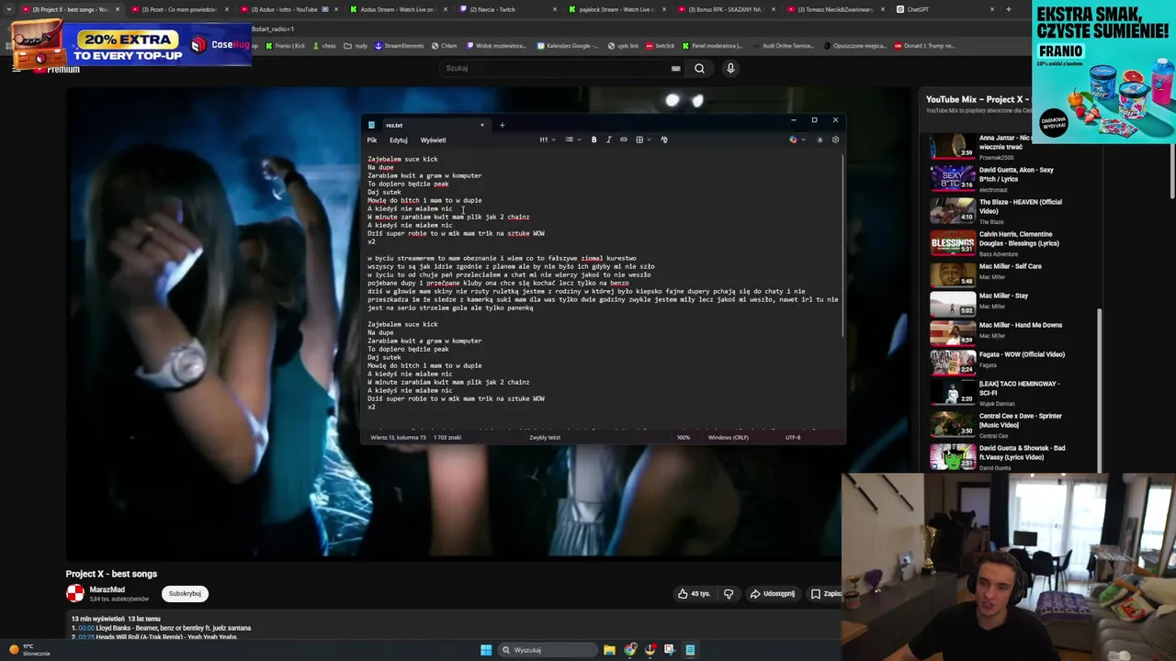The height and width of the screenshot is (661, 1176).
Task: Open the MarazMad channel name link
Action: click(107, 589)
